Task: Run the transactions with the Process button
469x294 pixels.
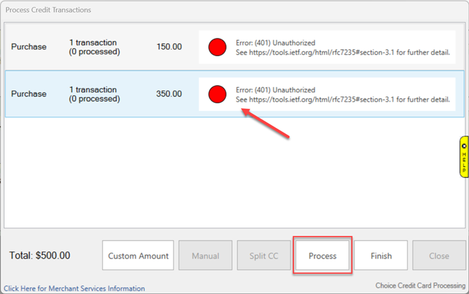Action: click(x=322, y=256)
